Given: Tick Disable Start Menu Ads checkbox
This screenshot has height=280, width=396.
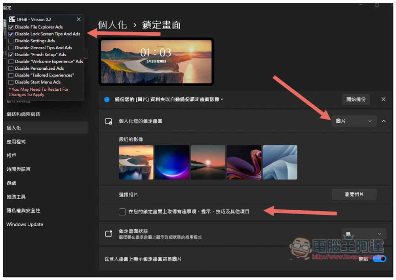Looking at the screenshot, I should point(11,82).
